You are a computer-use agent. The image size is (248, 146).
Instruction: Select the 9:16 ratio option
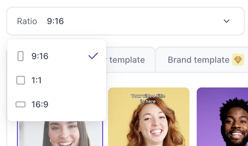(40, 56)
